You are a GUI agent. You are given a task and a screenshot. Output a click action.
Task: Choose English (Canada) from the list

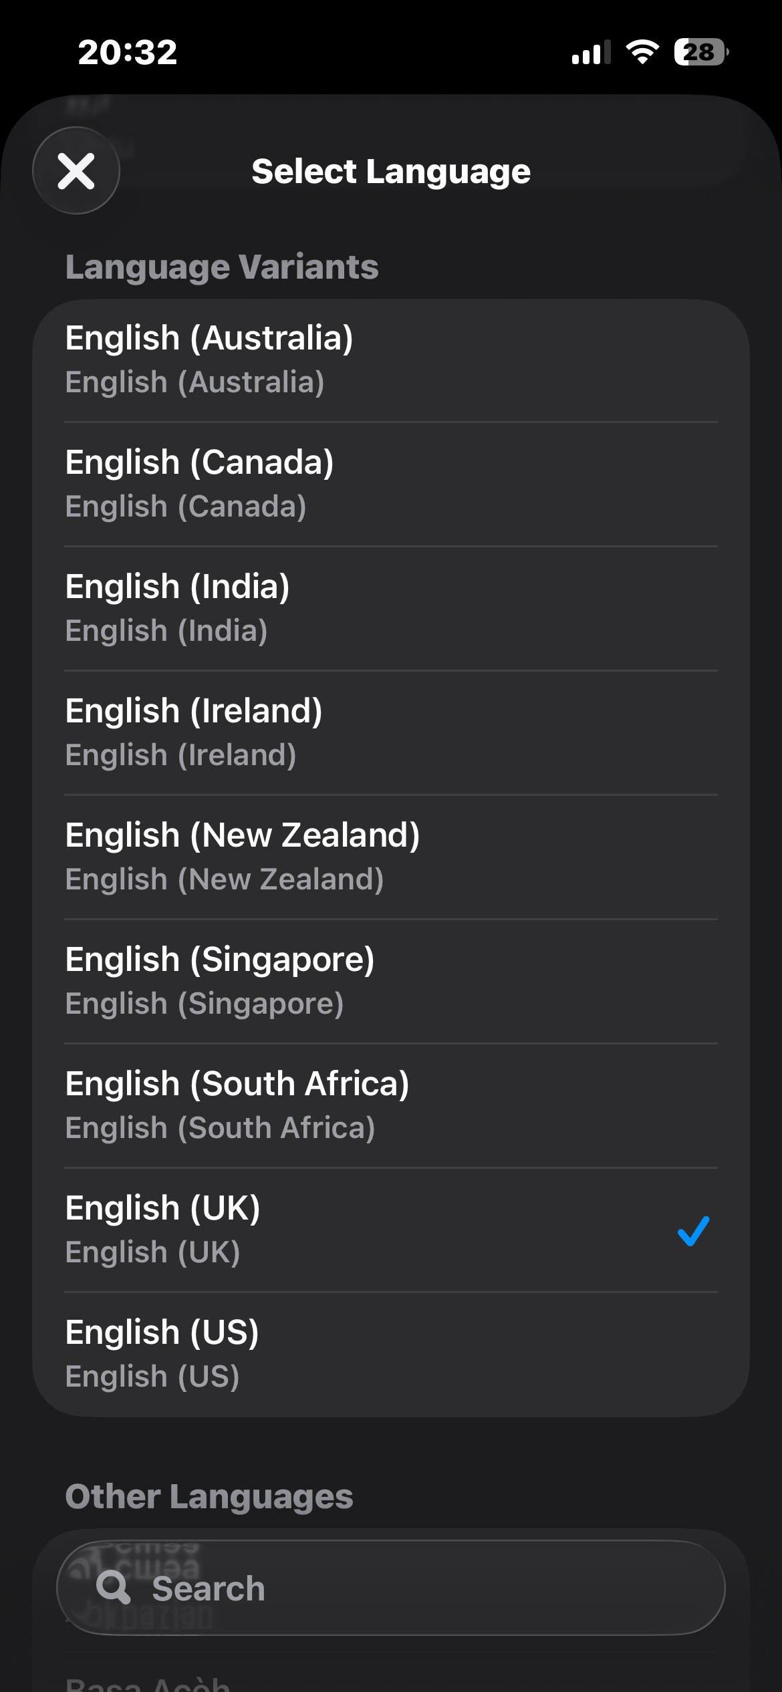[390, 484]
